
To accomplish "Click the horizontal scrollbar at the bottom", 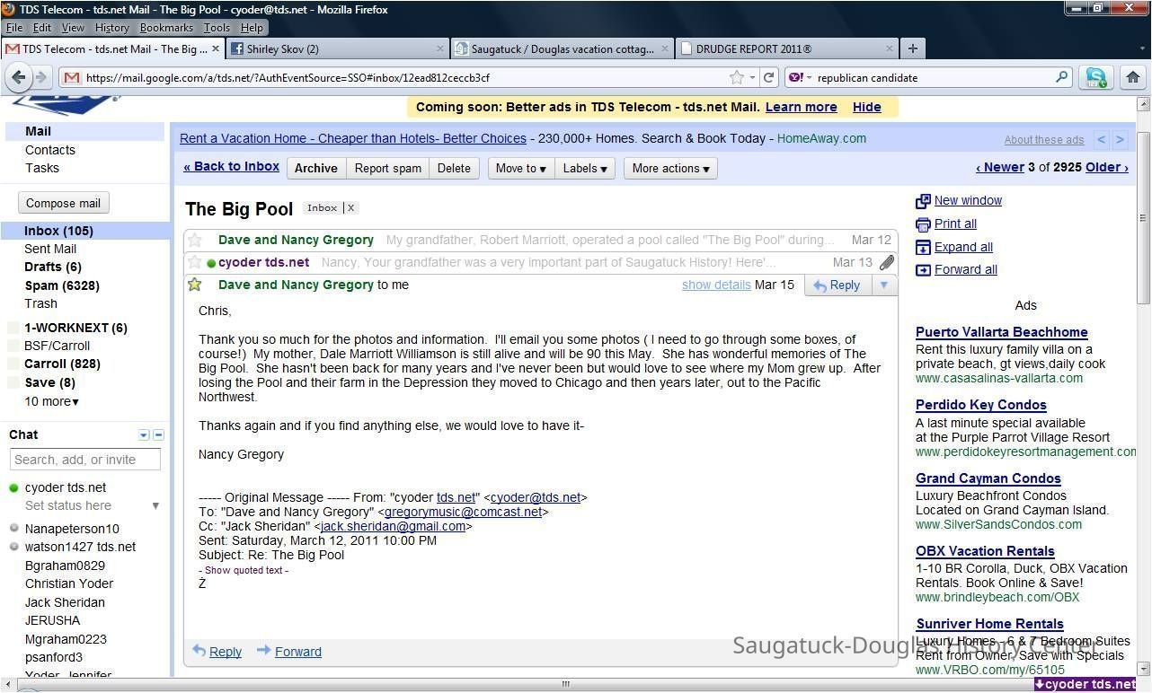I will click(565, 684).
